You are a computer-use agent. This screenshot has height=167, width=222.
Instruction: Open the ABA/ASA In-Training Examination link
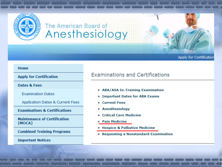coord(133,90)
